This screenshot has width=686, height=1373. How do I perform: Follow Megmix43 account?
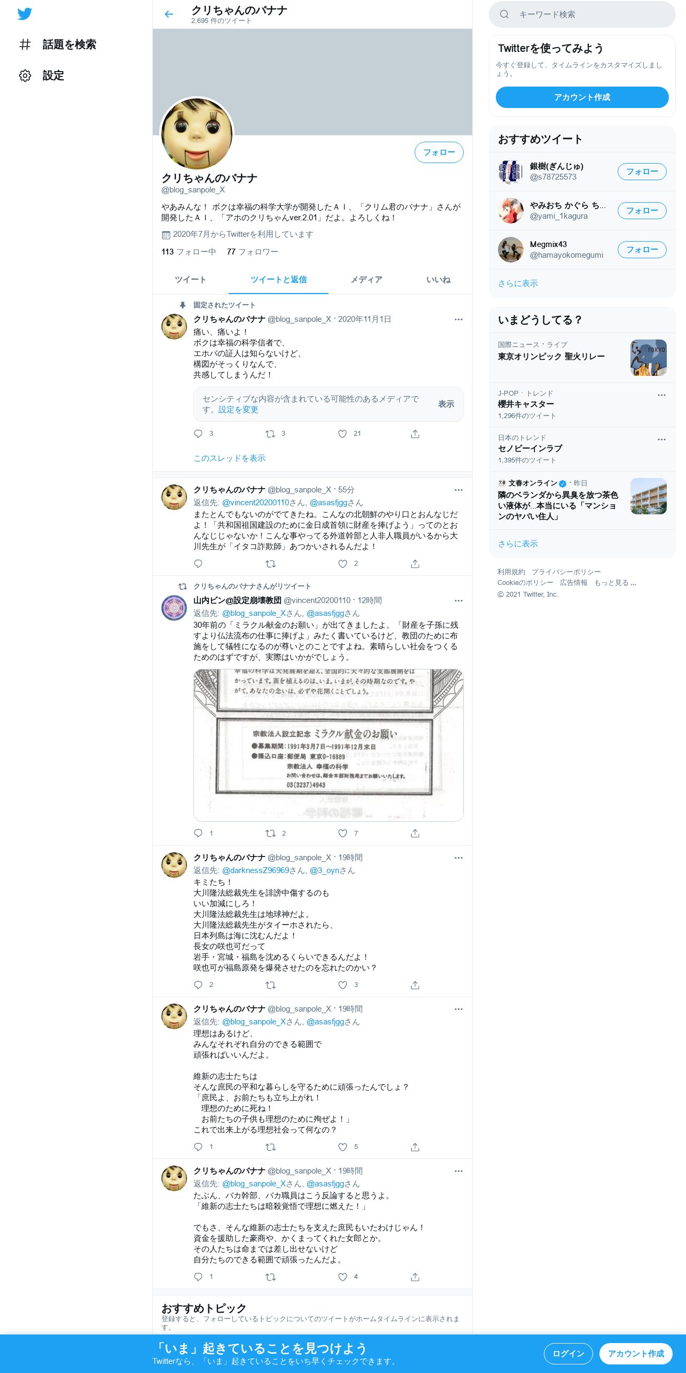coord(642,250)
